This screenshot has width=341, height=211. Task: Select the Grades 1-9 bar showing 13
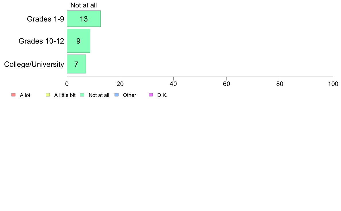pyautogui.click(x=84, y=18)
